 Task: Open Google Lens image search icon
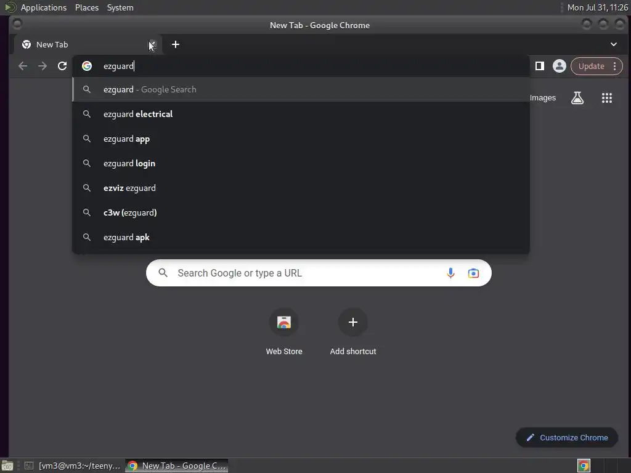473,273
